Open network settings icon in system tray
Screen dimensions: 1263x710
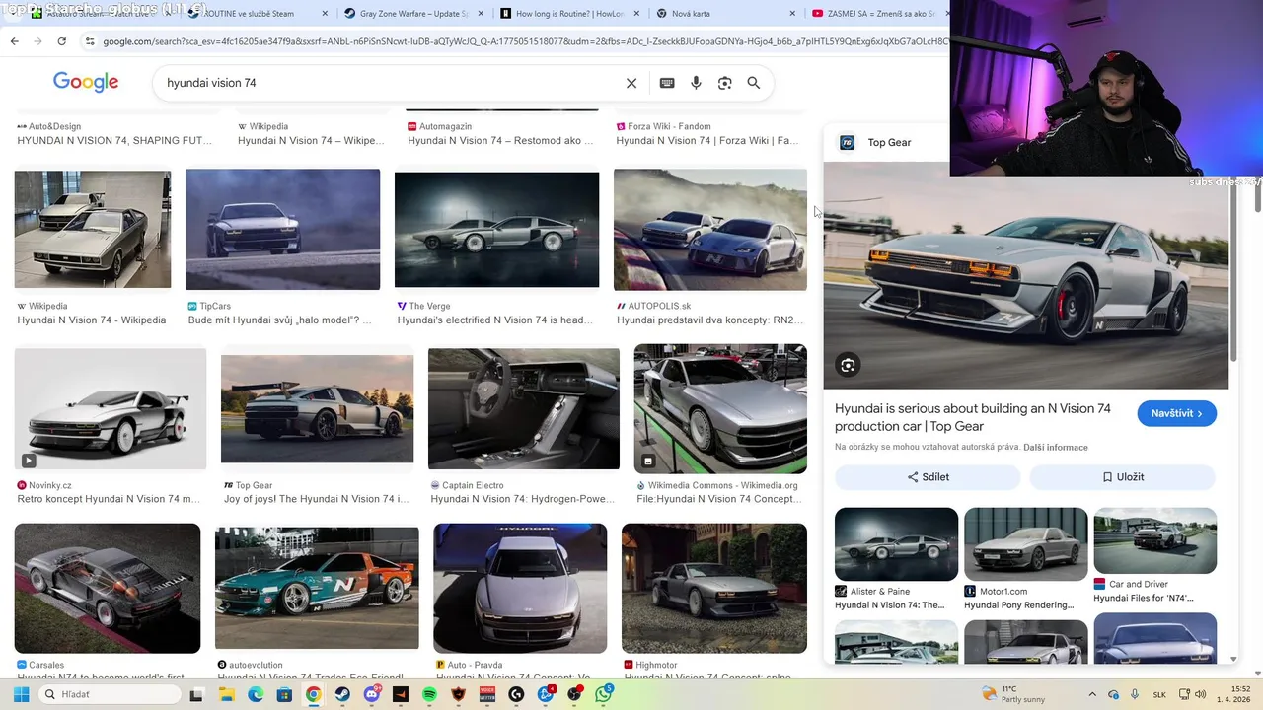pos(1185,694)
